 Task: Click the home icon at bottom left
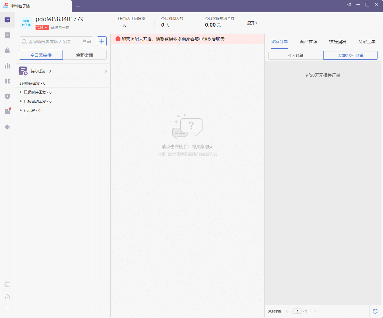[7, 297]
